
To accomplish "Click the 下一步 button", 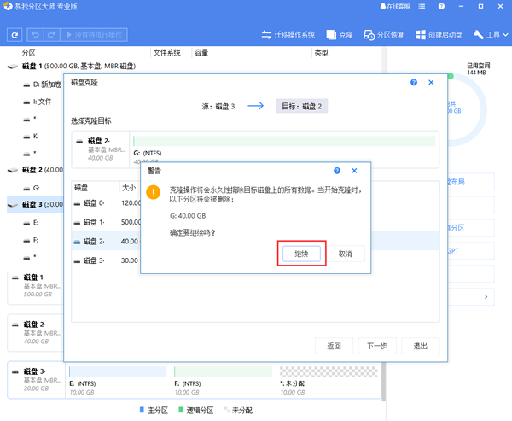I will point(377,346).
